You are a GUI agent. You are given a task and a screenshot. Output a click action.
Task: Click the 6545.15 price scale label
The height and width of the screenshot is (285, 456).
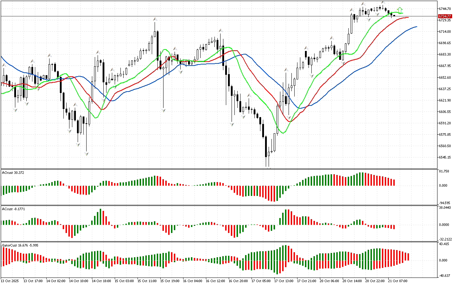coord(445,157)
